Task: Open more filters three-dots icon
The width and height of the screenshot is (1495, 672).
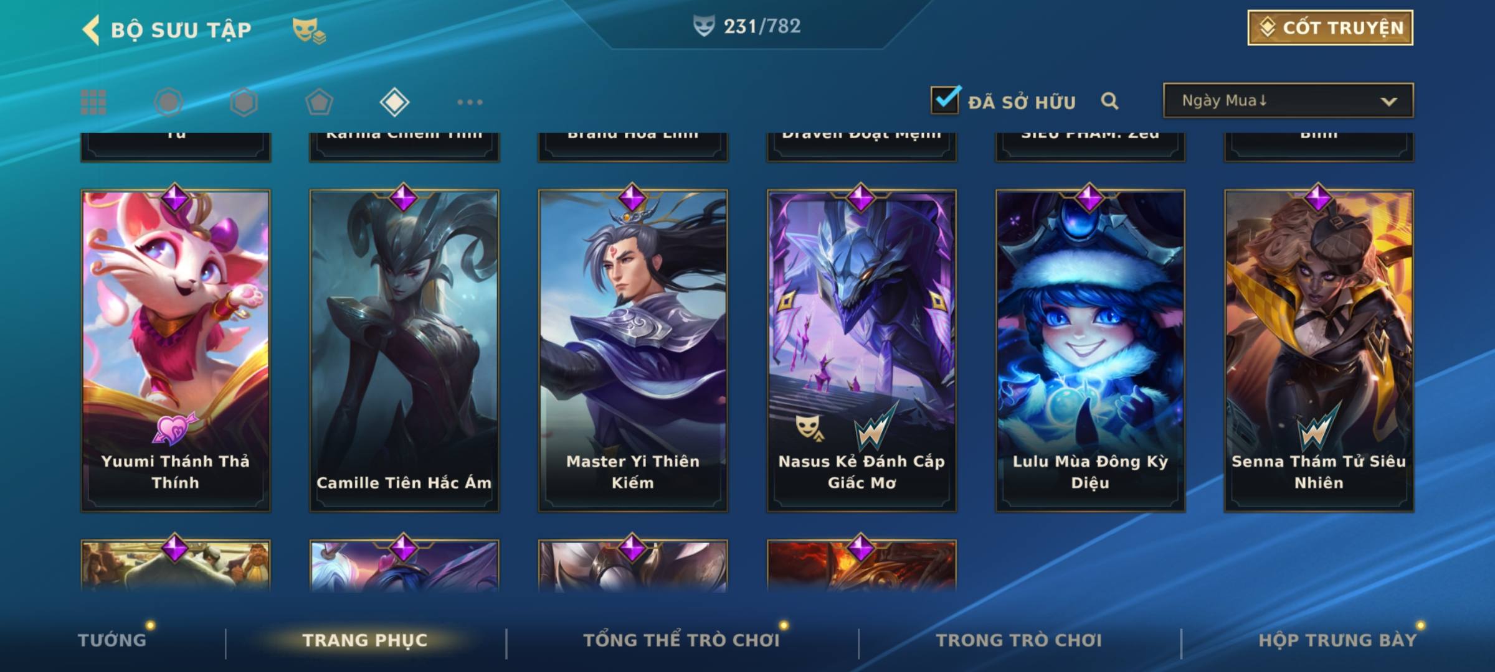Action: pyautogui.click(x=470, y=102)
